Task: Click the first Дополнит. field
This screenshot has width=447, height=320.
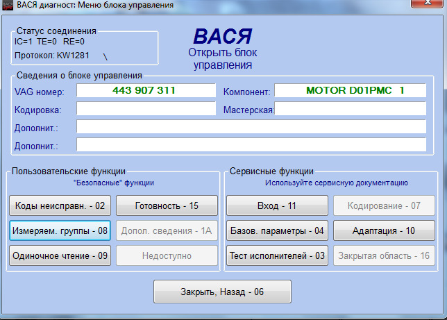Action: (x=251, y=126)
